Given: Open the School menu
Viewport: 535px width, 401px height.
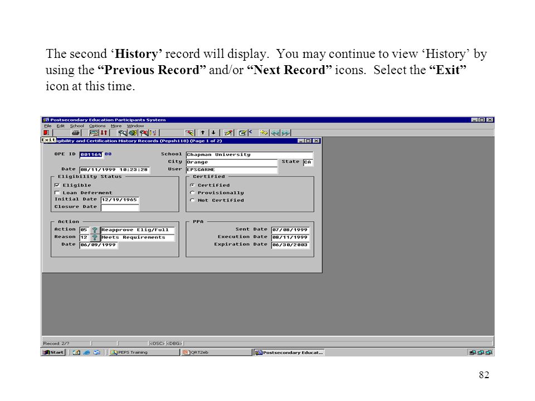Looking at the screenshot, I should [x=77, y=126].
